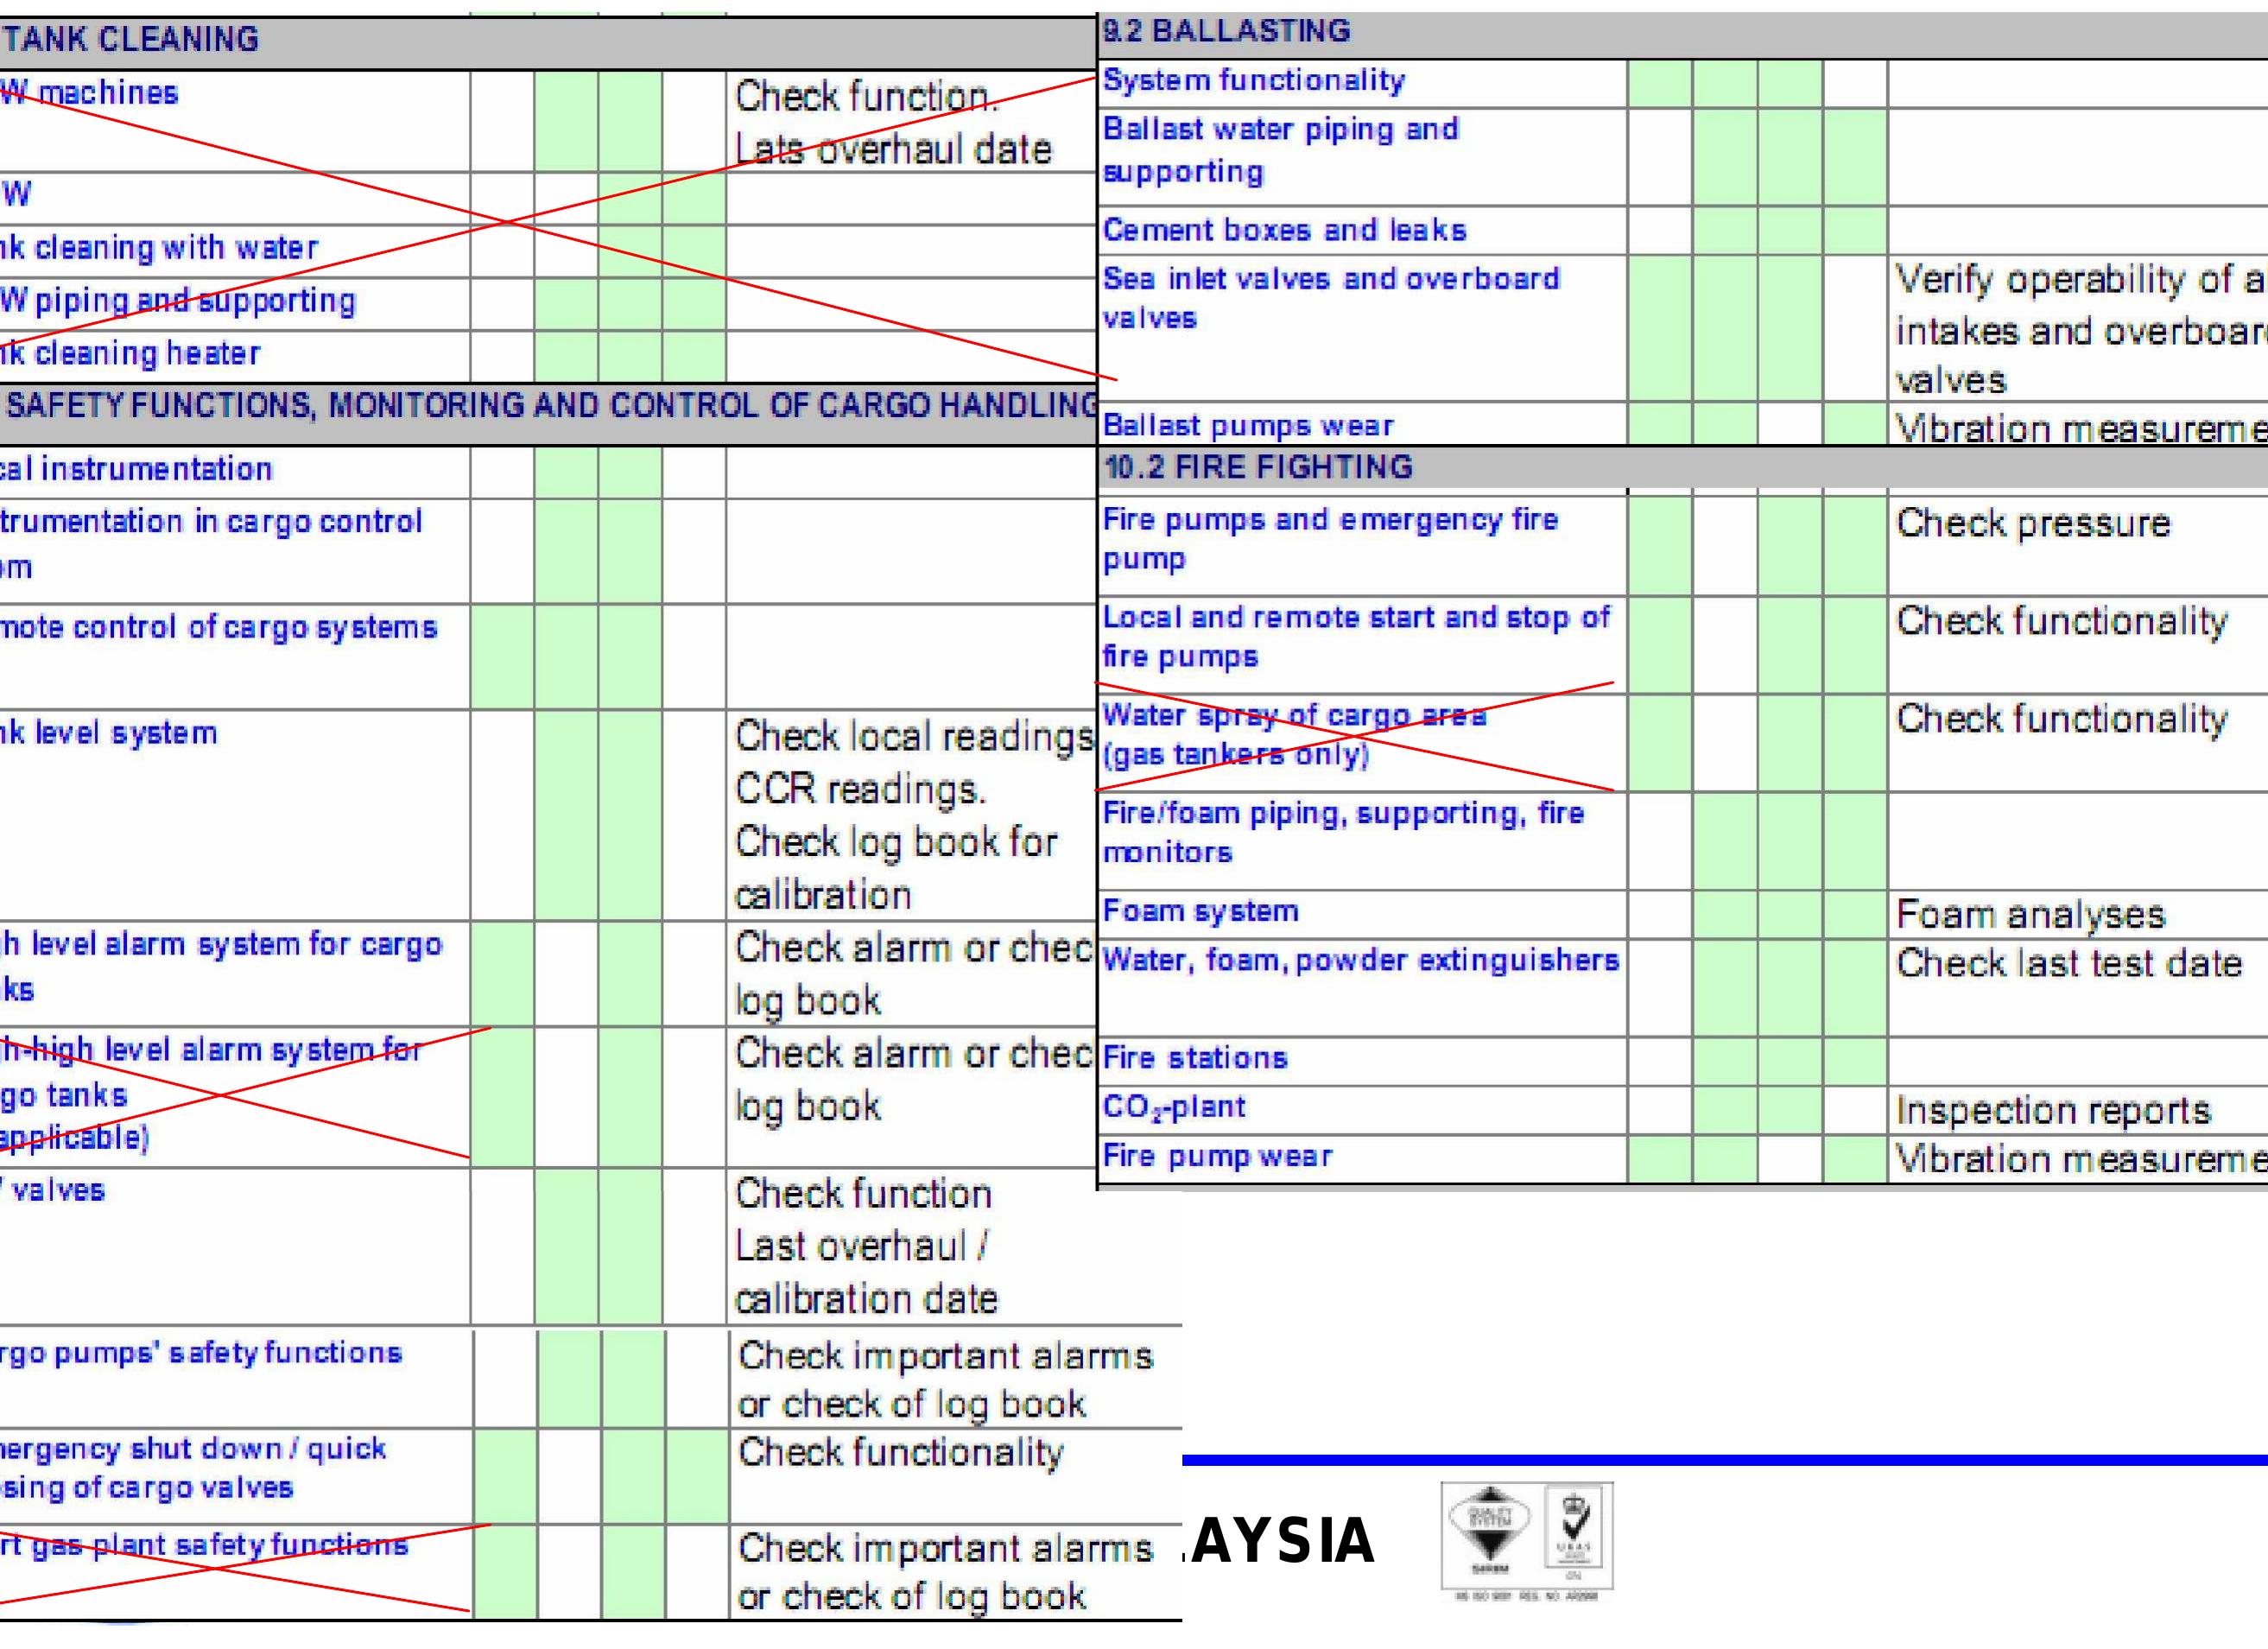Select the 'Cement boxes and leaks' row
The image size is (2268, 1649).
(x=1285, y=230)
